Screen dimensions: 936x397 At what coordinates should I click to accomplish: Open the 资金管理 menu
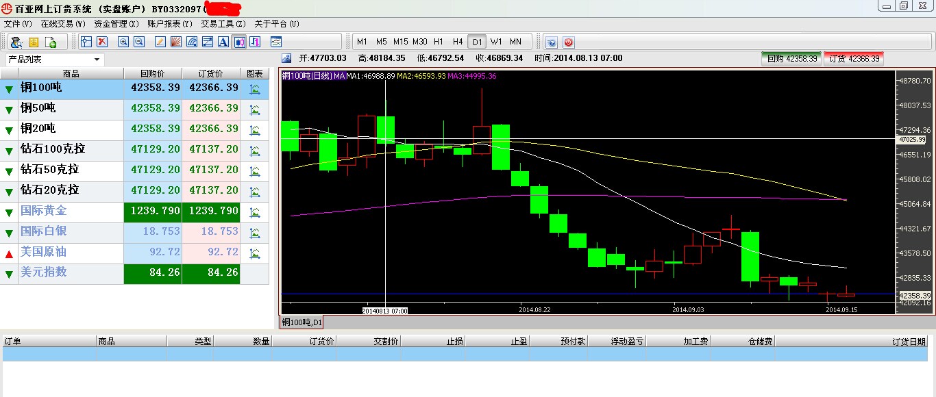pyautogui.click(x=116, y=24)
